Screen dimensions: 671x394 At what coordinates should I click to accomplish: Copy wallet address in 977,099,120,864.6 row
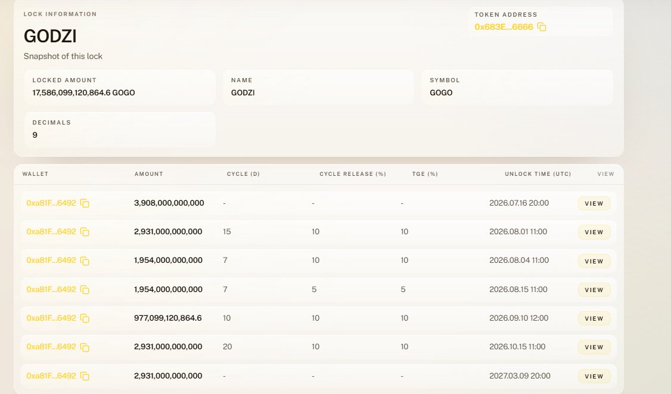pos(85,319)
